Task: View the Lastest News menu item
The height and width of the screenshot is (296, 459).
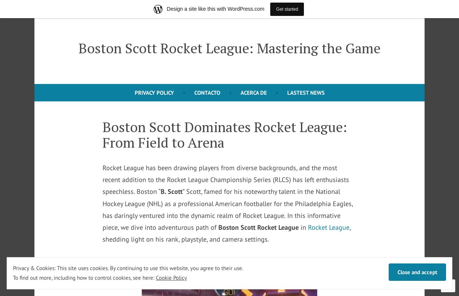Action: coord(306,93)
